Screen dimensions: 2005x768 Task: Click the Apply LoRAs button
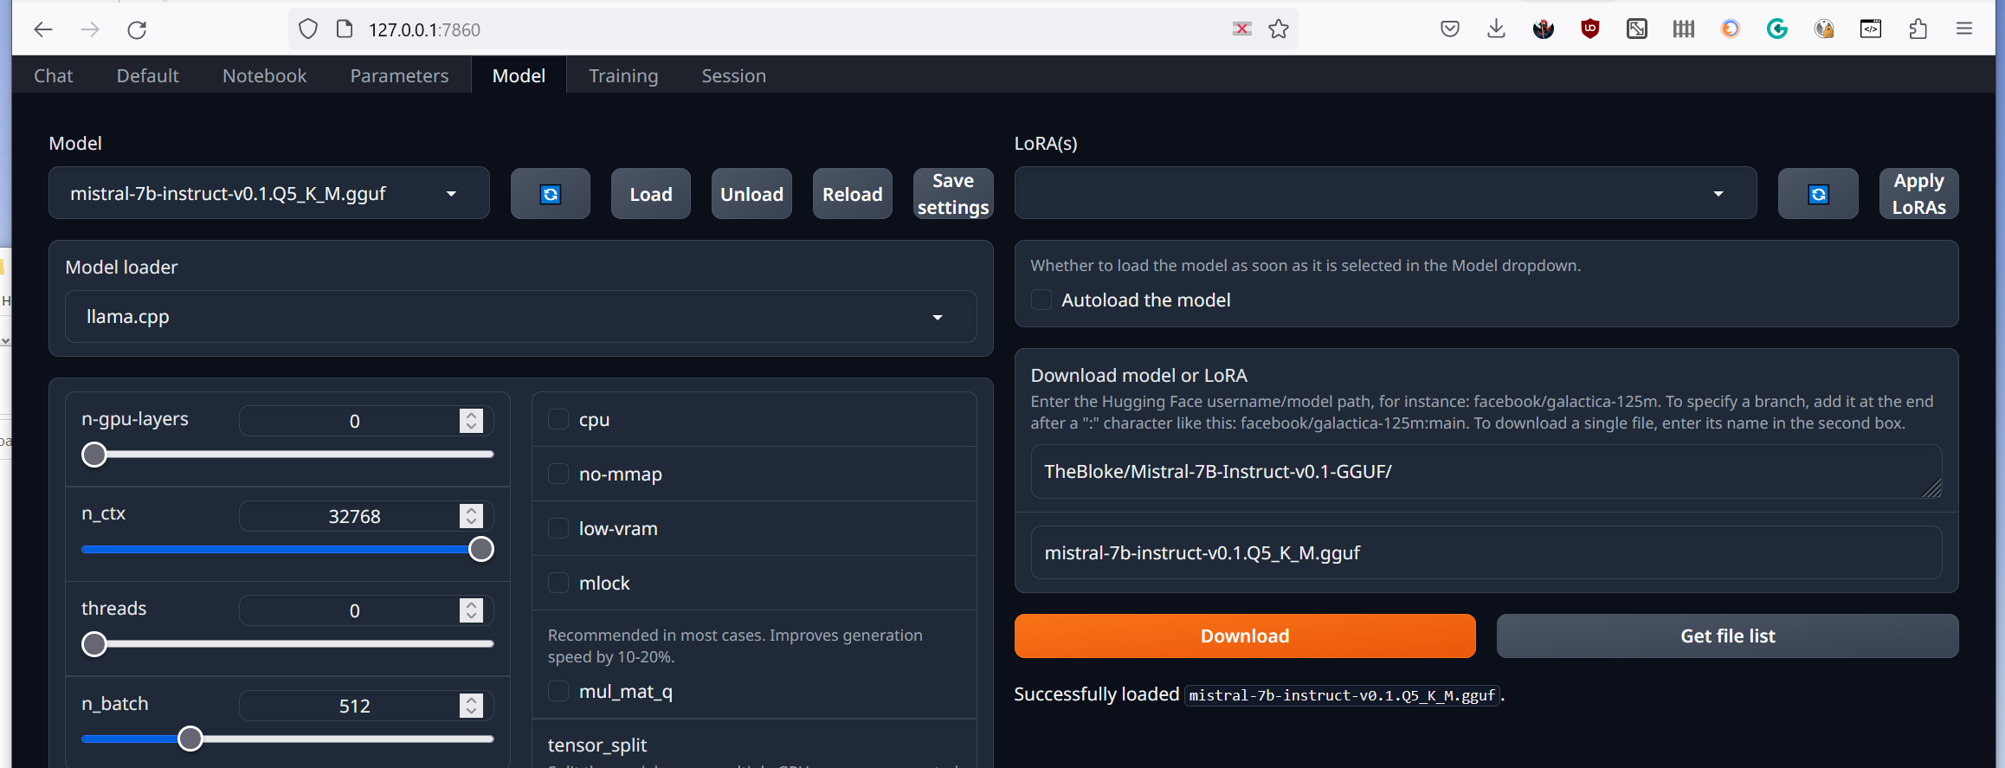(x=1919, y=194)
